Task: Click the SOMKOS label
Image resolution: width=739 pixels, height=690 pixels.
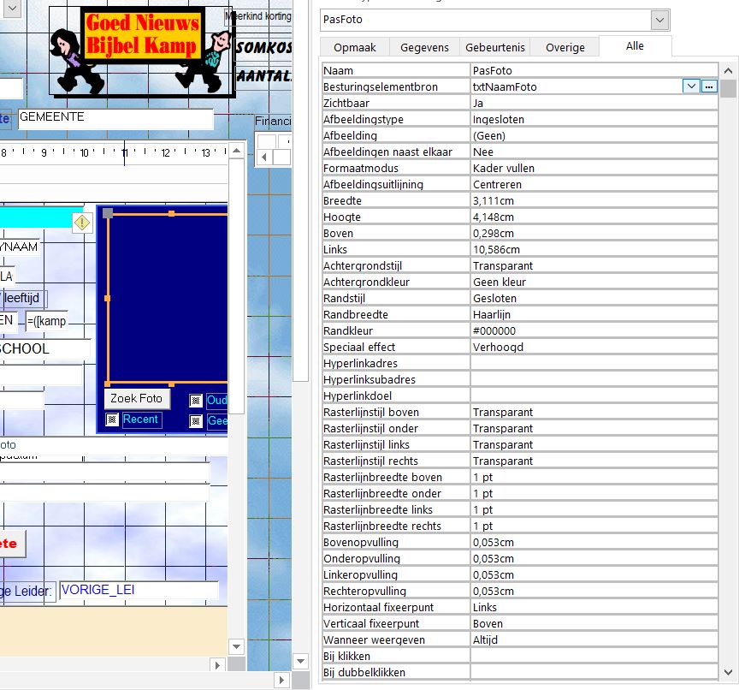Action: coord(264,48)
